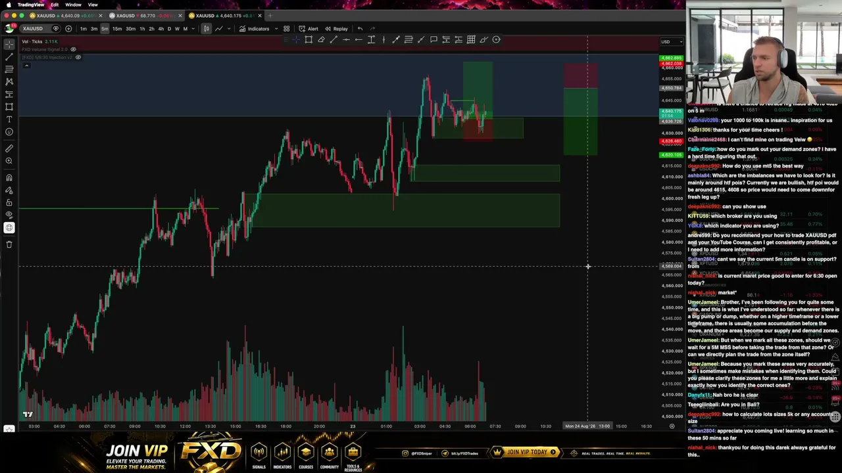Screen dimensions: 842x473
Task: Open the long position forecasting tool in left sidebar
Action: click(x=9, y=94)
